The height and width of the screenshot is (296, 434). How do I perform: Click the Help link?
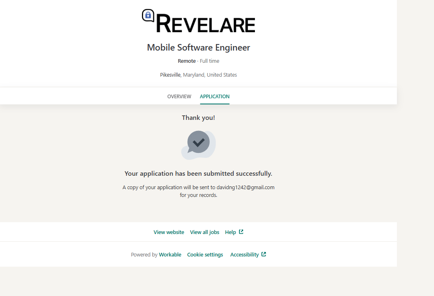(x=230, y=232)
